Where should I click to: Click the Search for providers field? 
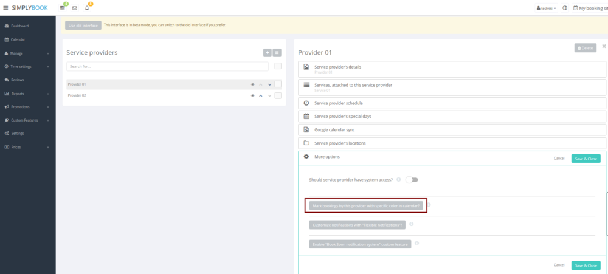[167, 66]
